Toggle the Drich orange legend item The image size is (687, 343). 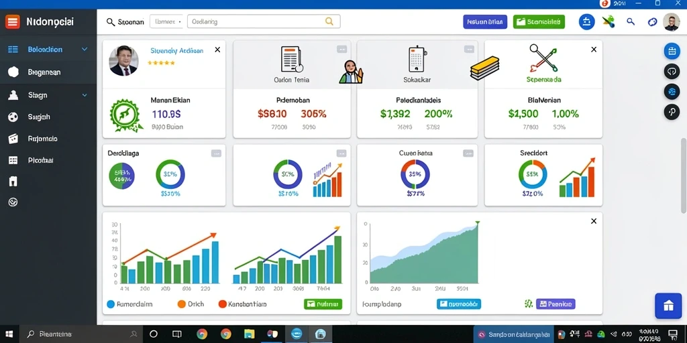coord(191,304)
